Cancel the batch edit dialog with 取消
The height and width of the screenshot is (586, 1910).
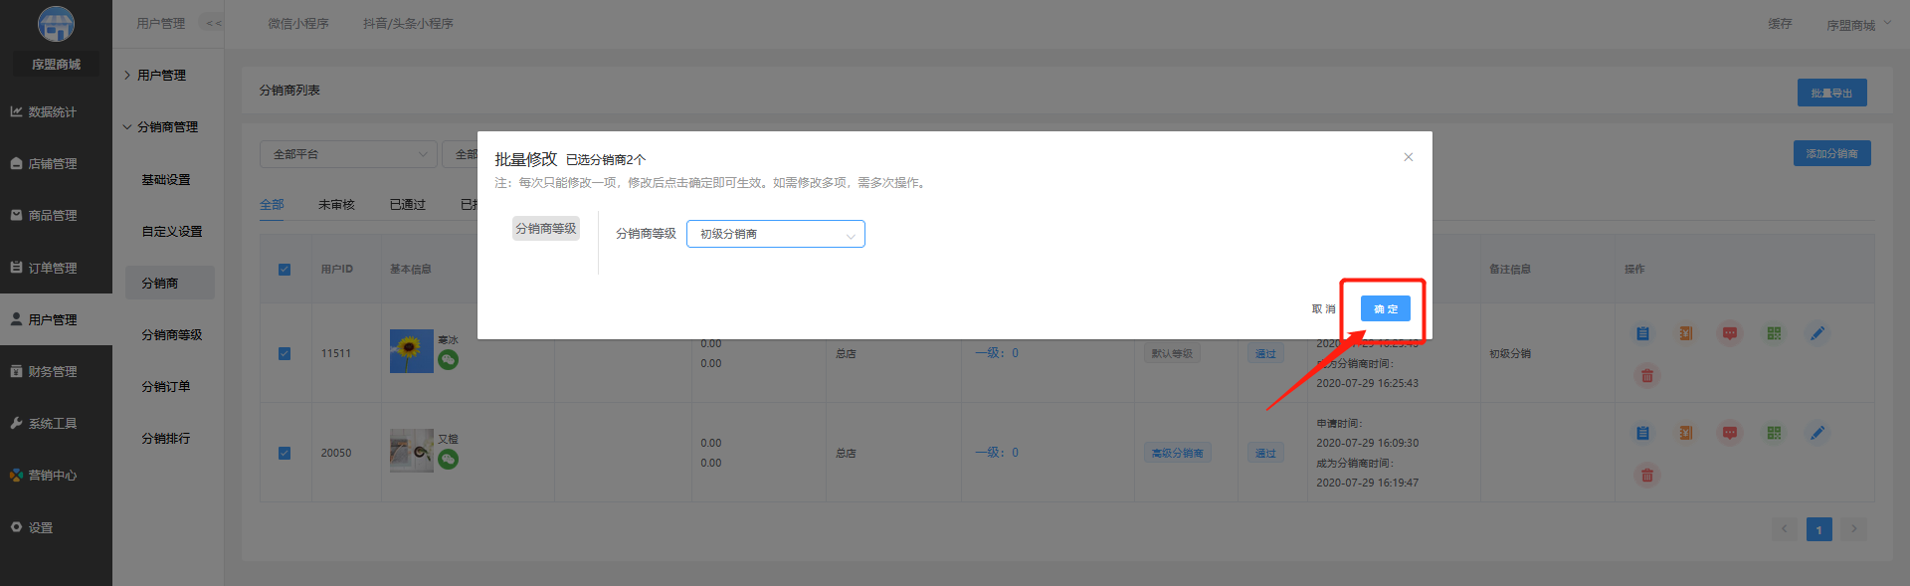(x=1323, y=309)
